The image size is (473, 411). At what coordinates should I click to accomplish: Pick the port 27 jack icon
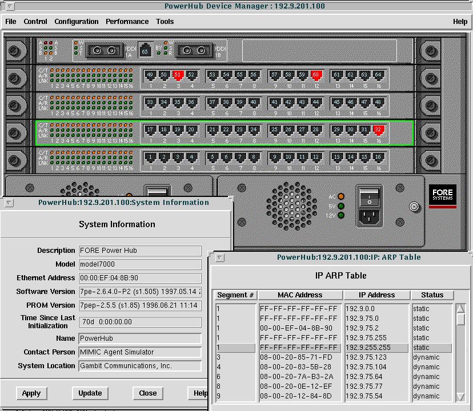302,130
